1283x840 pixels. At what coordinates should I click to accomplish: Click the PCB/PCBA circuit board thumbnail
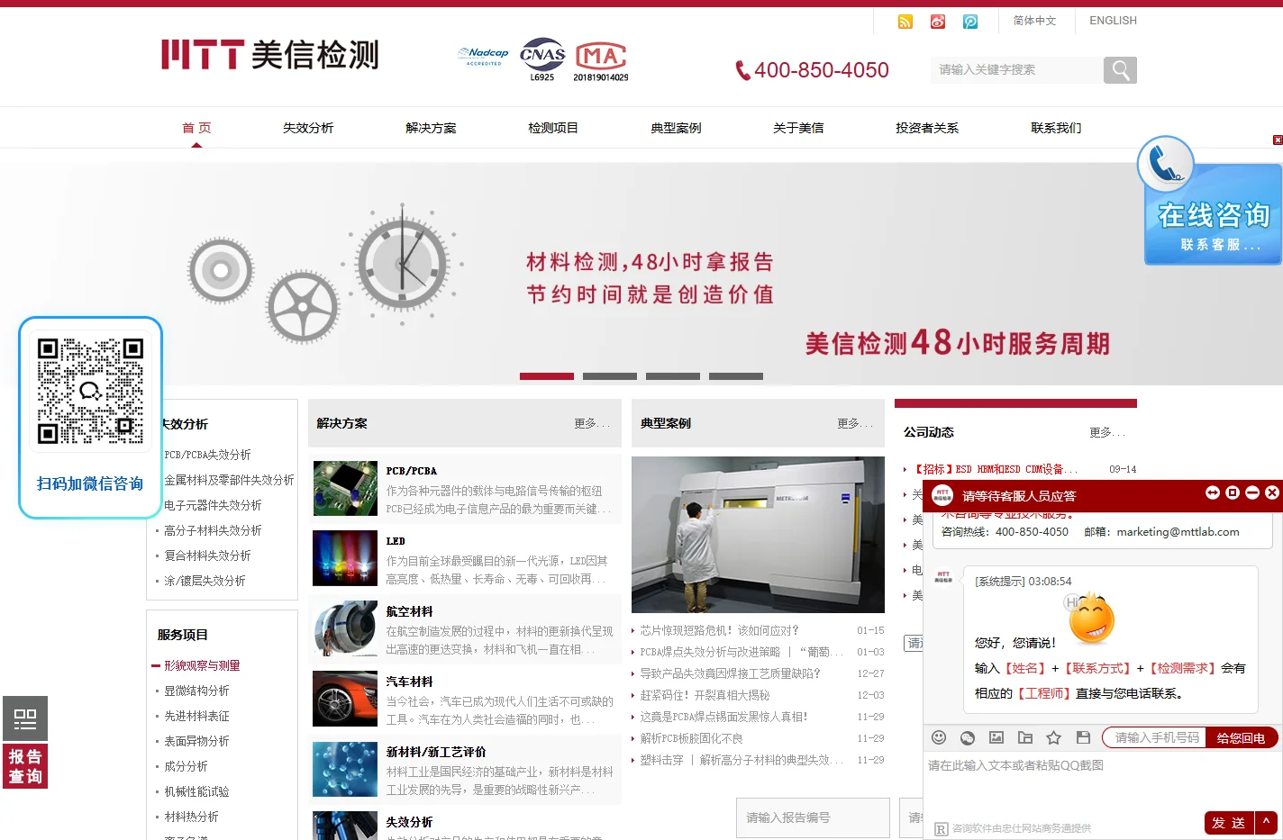[345, 489]
